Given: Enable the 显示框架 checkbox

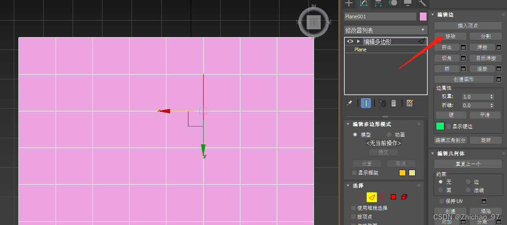Looking at the screenshot, I should [354, 173].
